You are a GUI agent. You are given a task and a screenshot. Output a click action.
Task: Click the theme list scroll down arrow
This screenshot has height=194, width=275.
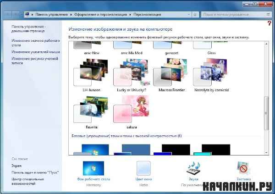click(266, 153)
